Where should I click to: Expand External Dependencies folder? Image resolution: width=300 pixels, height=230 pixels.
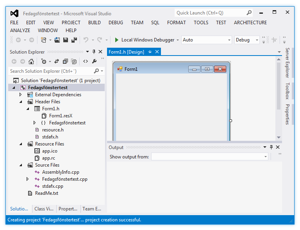pos(20,95)
